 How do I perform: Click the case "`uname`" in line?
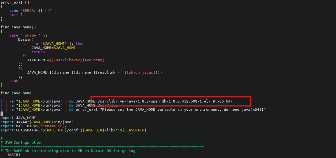(28, 35)
